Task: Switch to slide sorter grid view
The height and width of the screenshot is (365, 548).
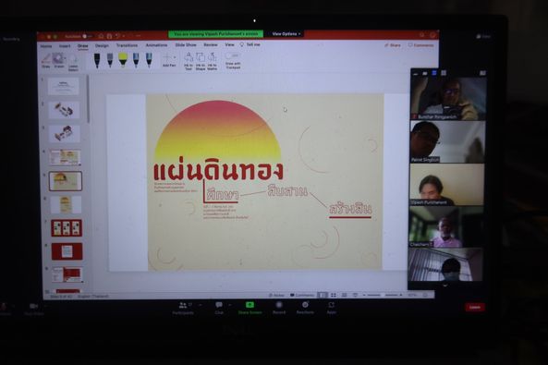Action: (x=334, y=295)
